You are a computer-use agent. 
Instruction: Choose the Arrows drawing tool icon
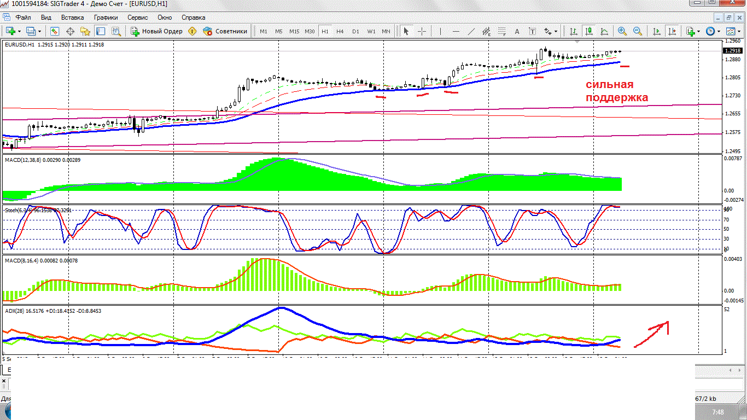[x=548, y=31]
